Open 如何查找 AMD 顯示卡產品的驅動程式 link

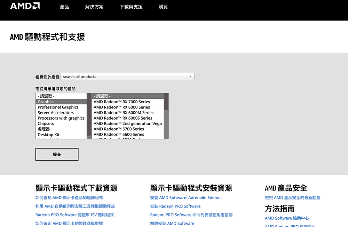tap(69, 198)
